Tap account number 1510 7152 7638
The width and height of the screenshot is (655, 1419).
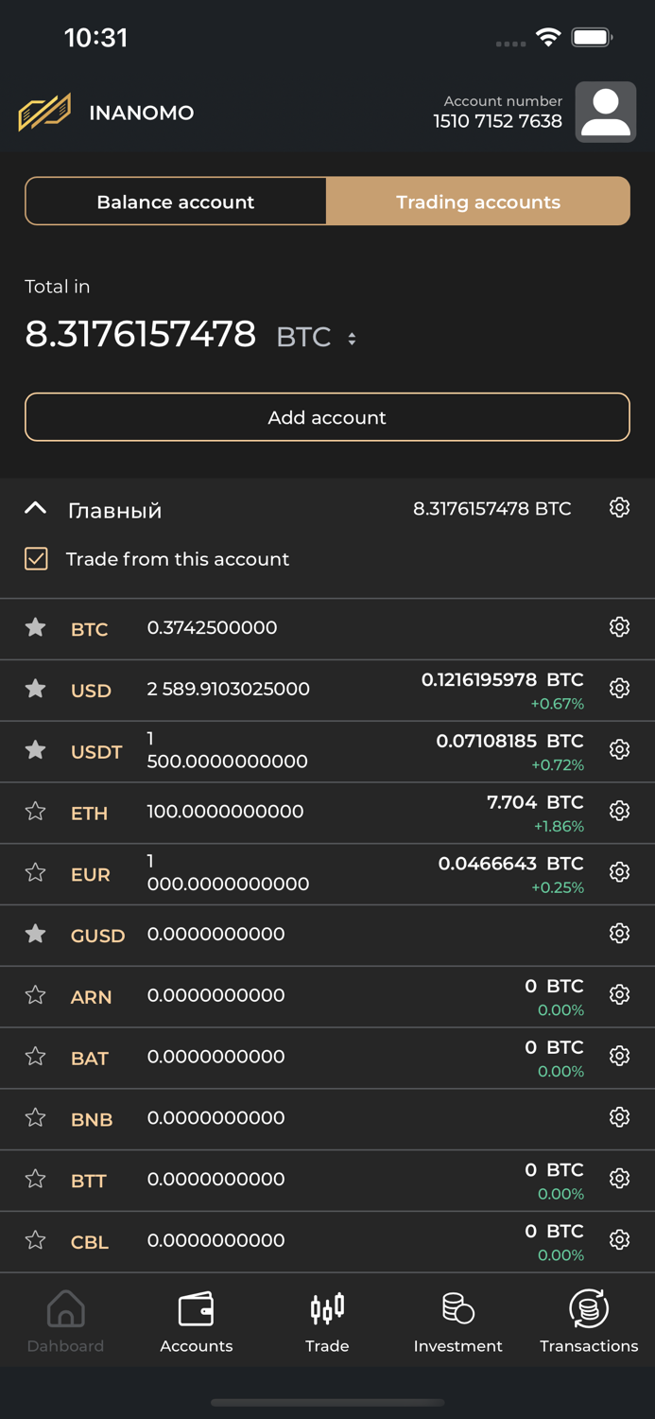tap(497, 121)
